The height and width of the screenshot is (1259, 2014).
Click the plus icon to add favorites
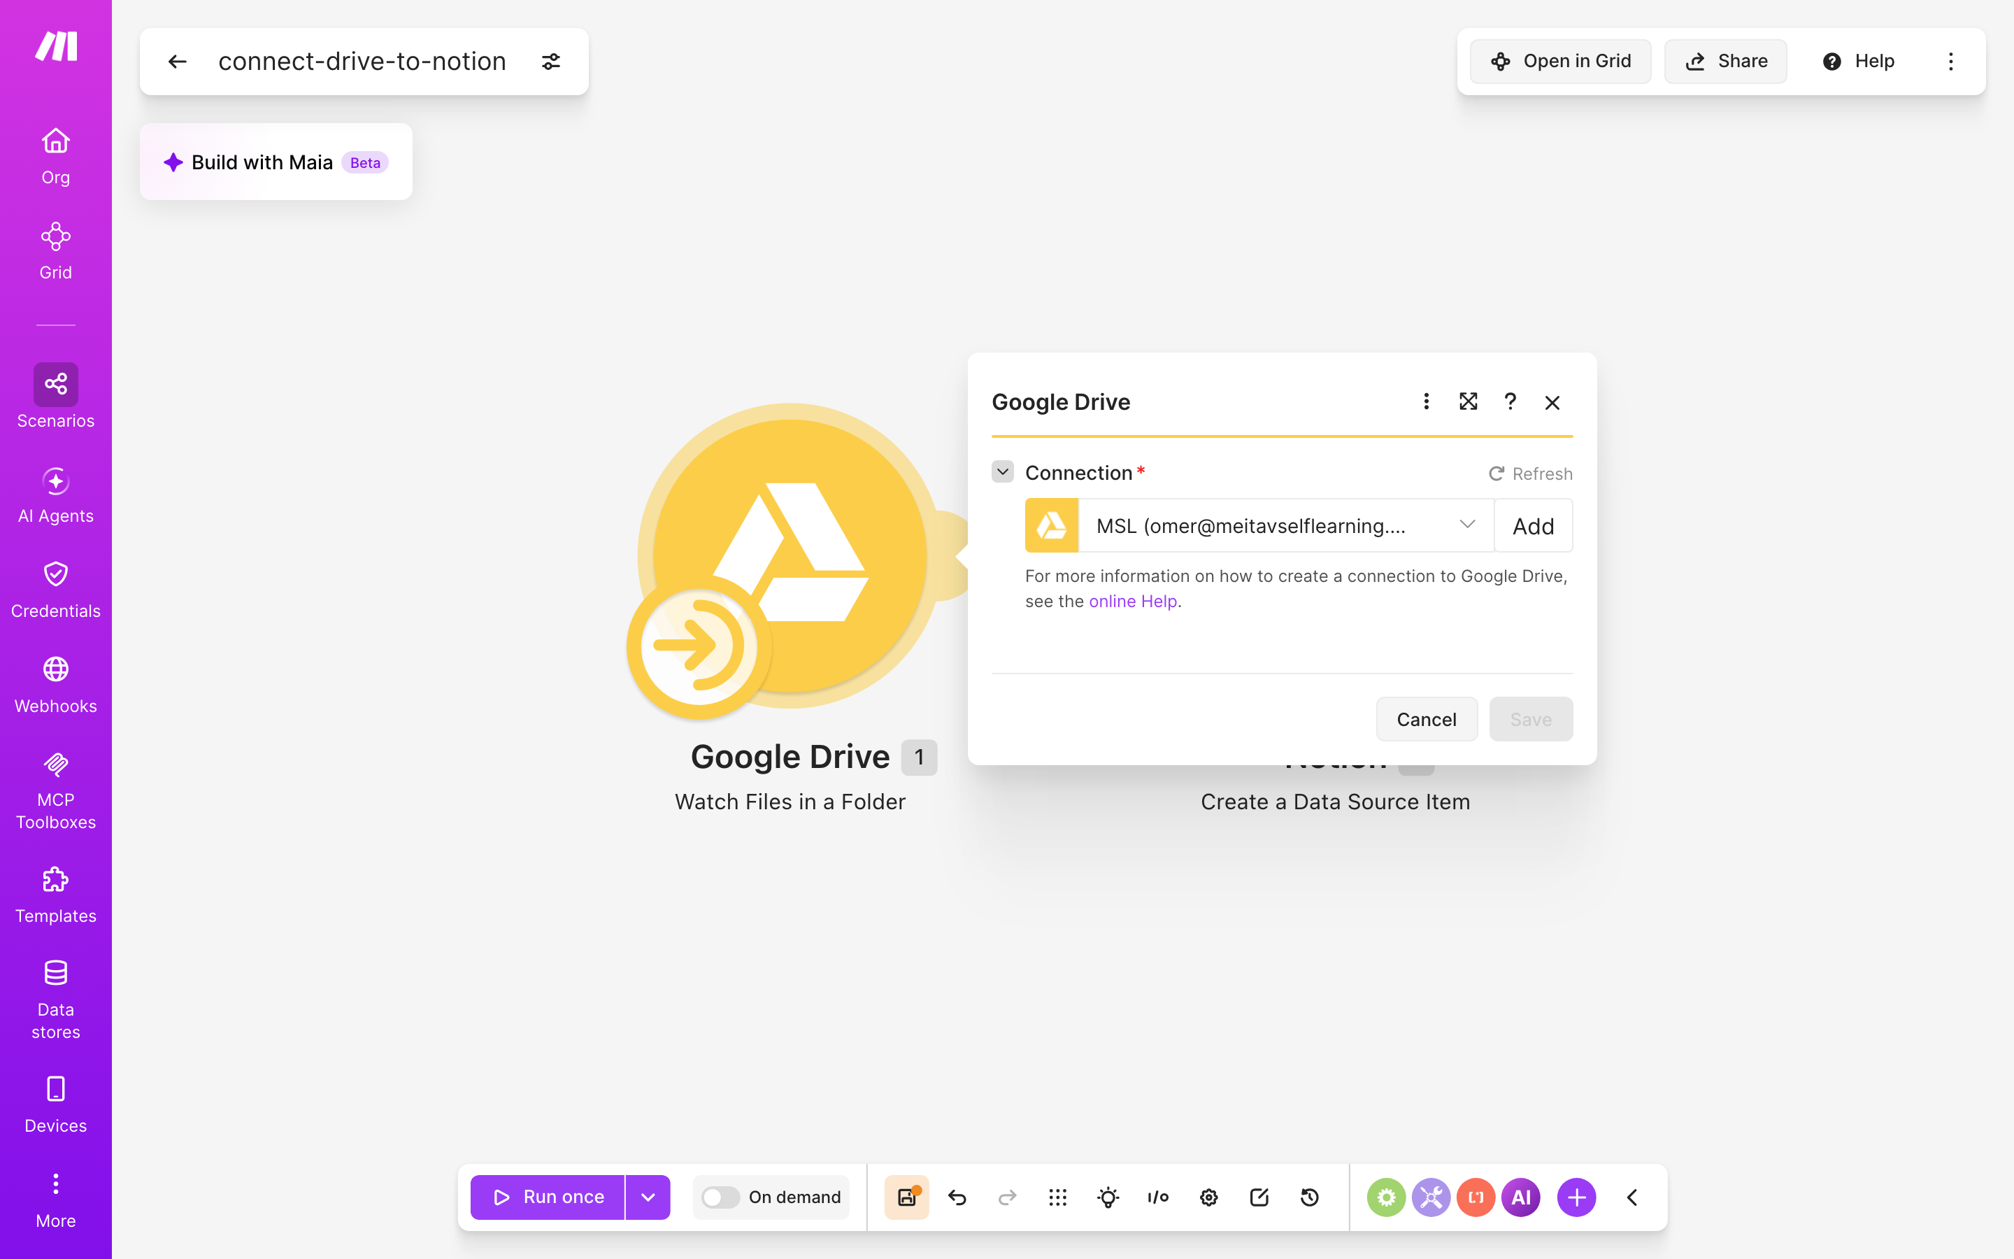pos(1577,1197)
